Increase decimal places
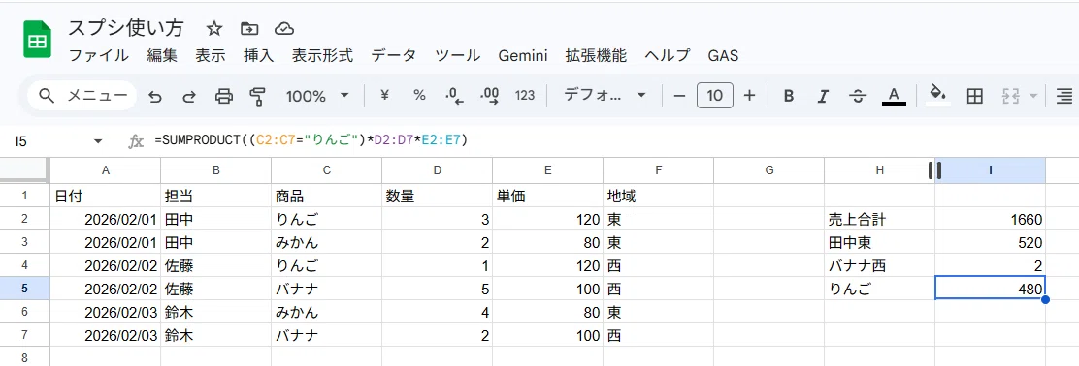Screen dimensions: 1079x366 [x=490, y=96]
